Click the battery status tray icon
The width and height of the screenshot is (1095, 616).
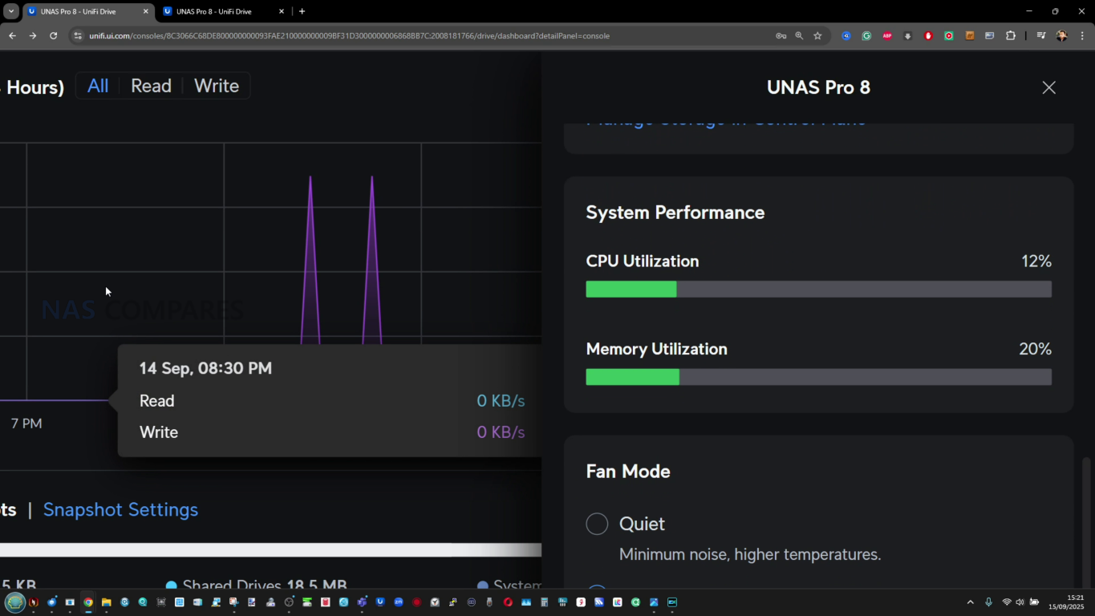coord(1034,602)
